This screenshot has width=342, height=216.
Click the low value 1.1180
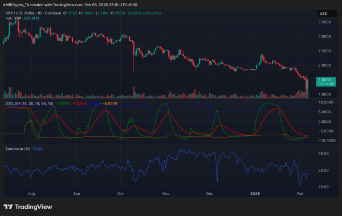point(103,13)
